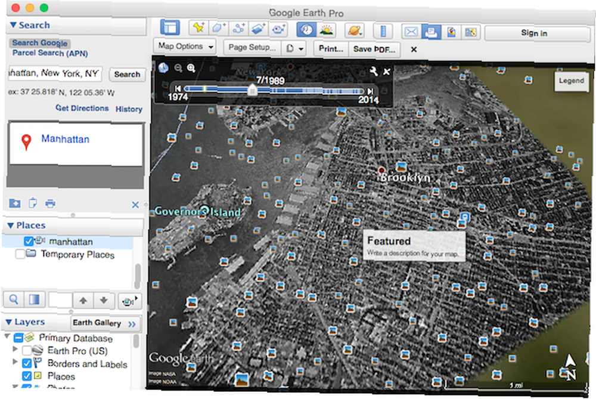Open the ruler measurement tool
Viewport: 596px width, 399px height.
pos(383,31)
